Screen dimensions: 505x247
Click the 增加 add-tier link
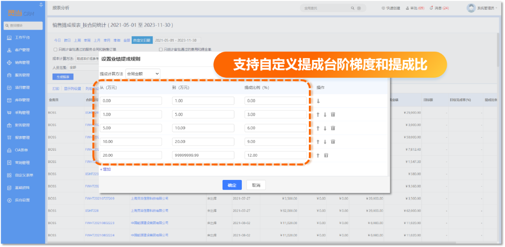pyautogui.click(x=105, y=169)
